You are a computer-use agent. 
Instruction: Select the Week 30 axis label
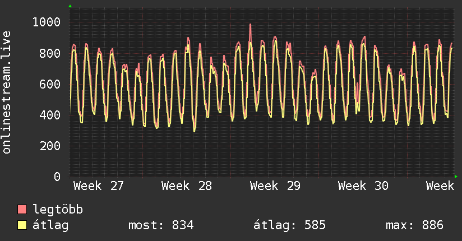(363, 186)
